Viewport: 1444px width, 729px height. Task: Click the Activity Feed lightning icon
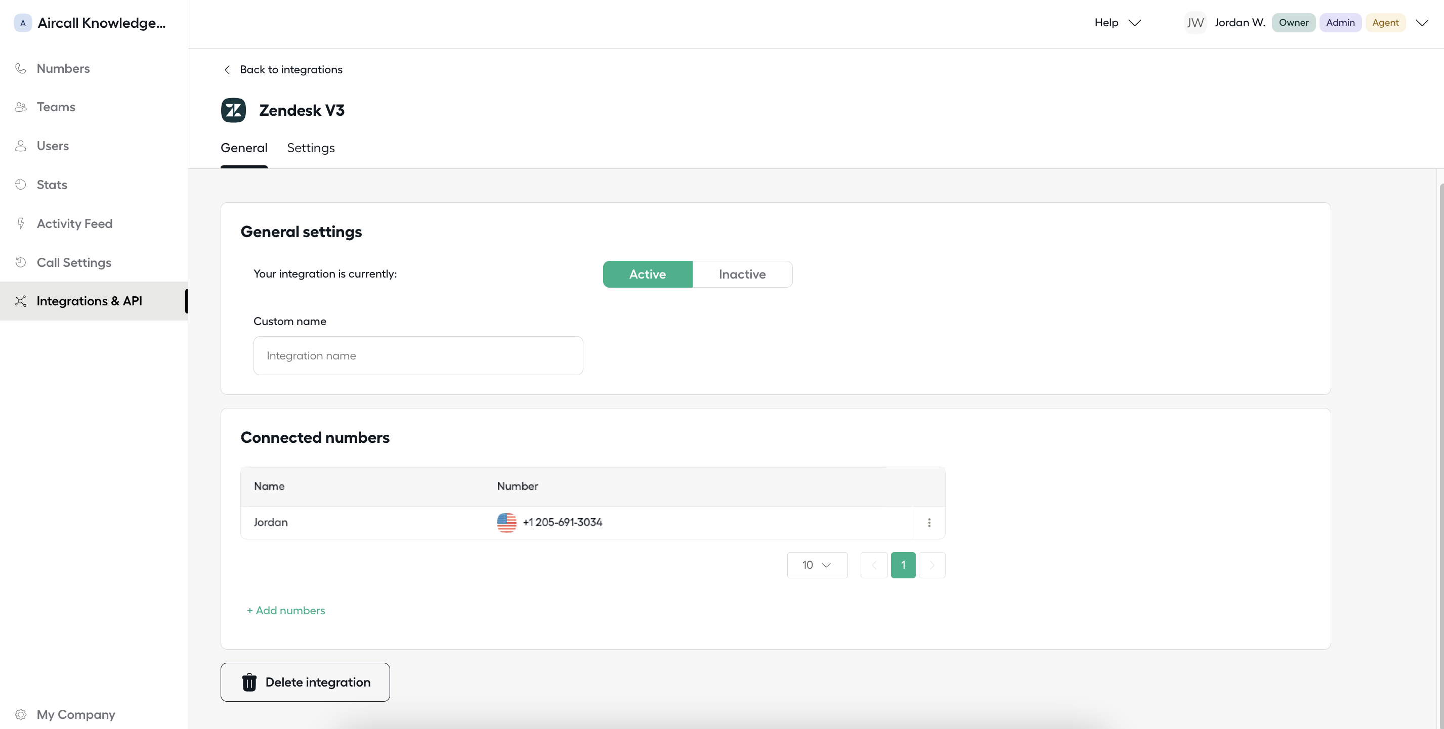click(21, 223)
